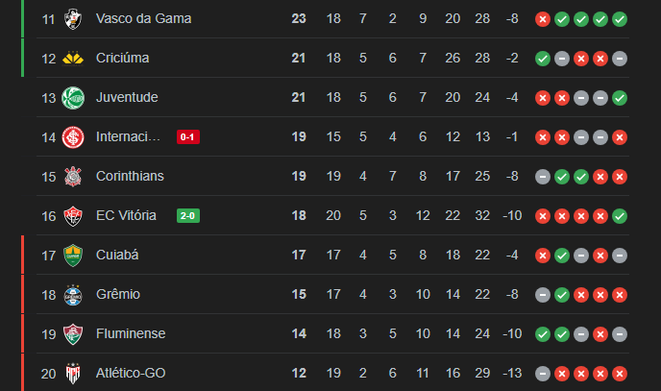Click Grêmio's first draw form icon
This screenshot has height=391, width=661.
pos(543,295)
